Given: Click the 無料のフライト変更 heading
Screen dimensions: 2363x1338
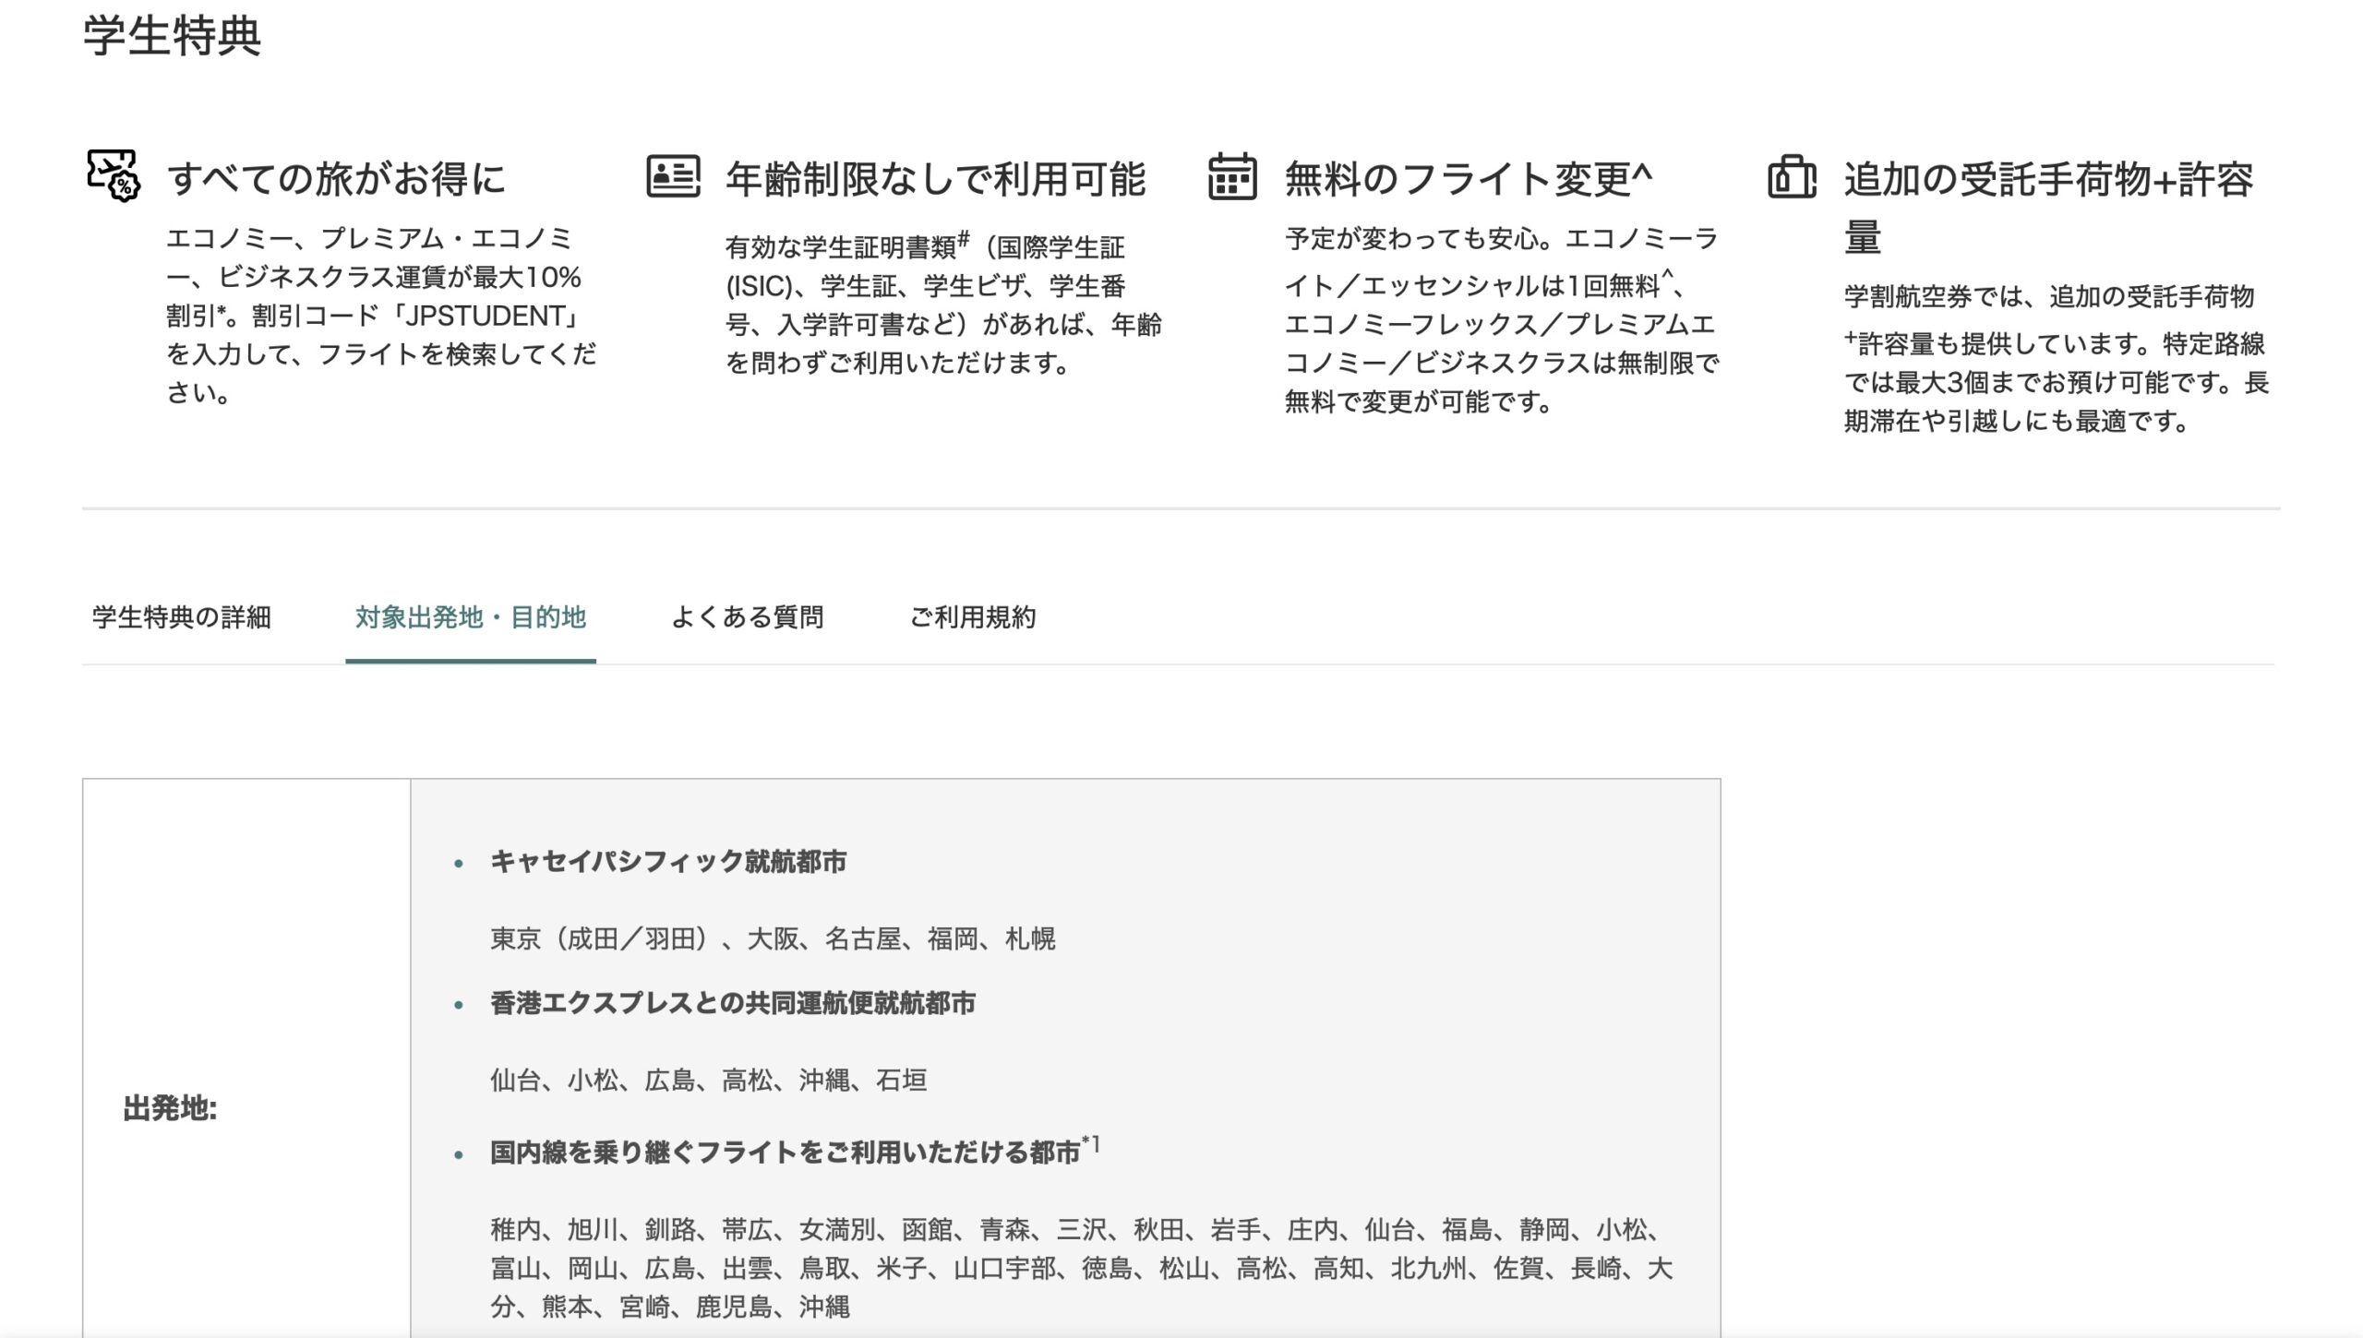Looking at the screenshot, I should pos(1468,179).
